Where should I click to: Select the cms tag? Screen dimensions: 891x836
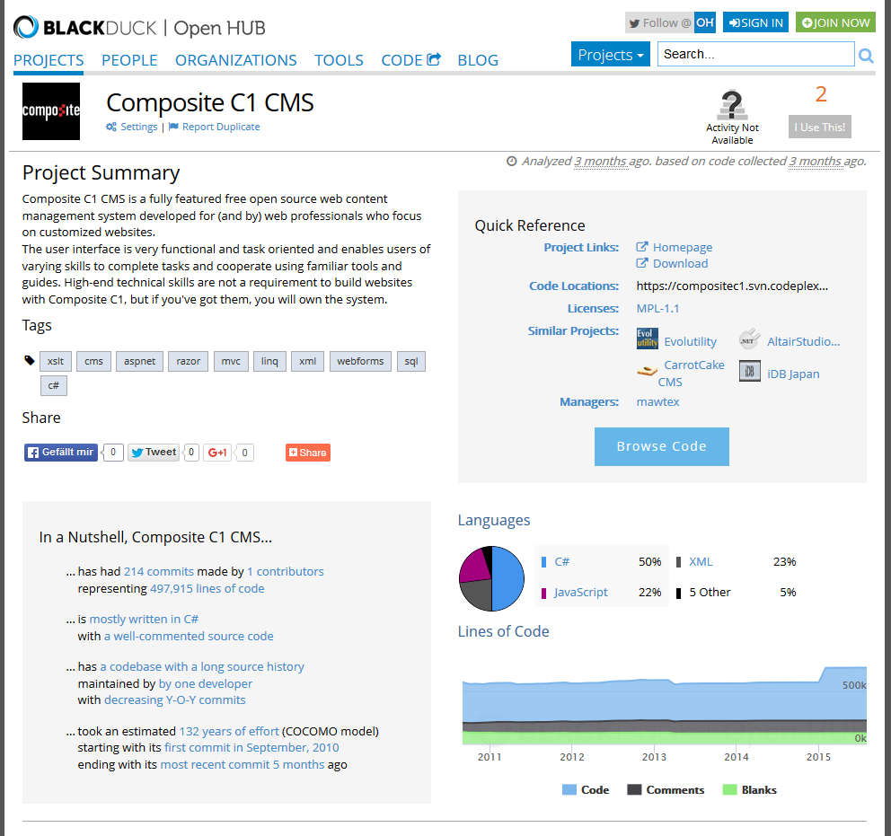(93, 361)
